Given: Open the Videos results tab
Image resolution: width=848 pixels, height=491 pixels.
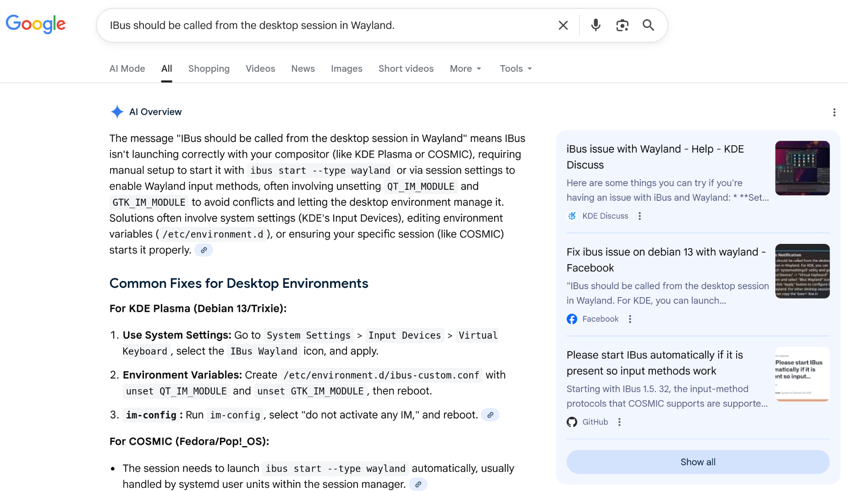Looking at the screenshot, I should (260, 68).
